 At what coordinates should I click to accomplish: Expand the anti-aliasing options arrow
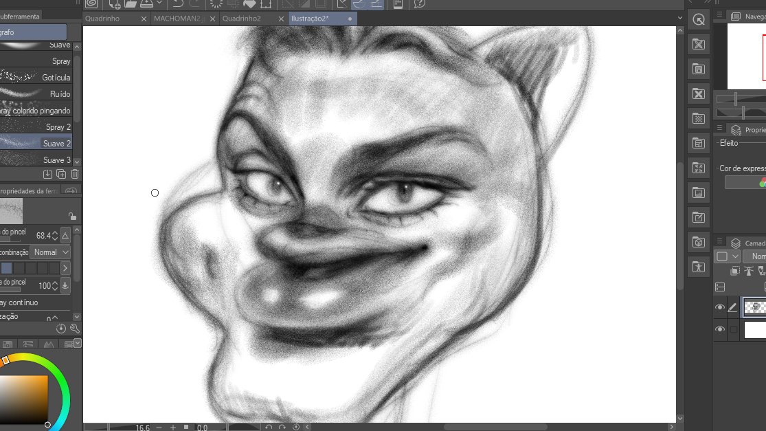pos(65,268)
